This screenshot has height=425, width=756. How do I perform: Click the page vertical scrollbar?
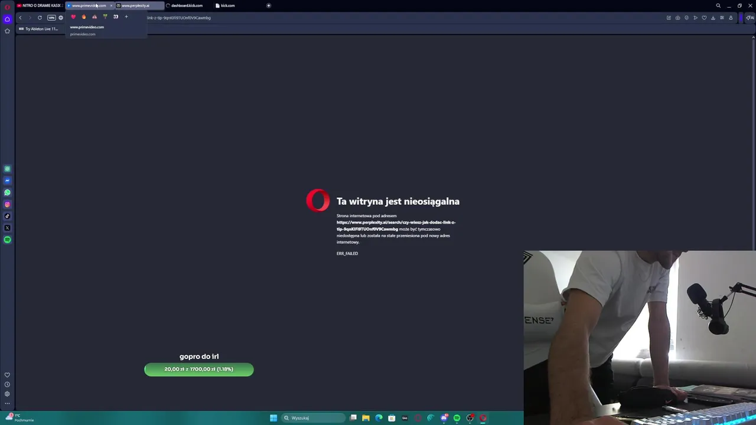754,142
